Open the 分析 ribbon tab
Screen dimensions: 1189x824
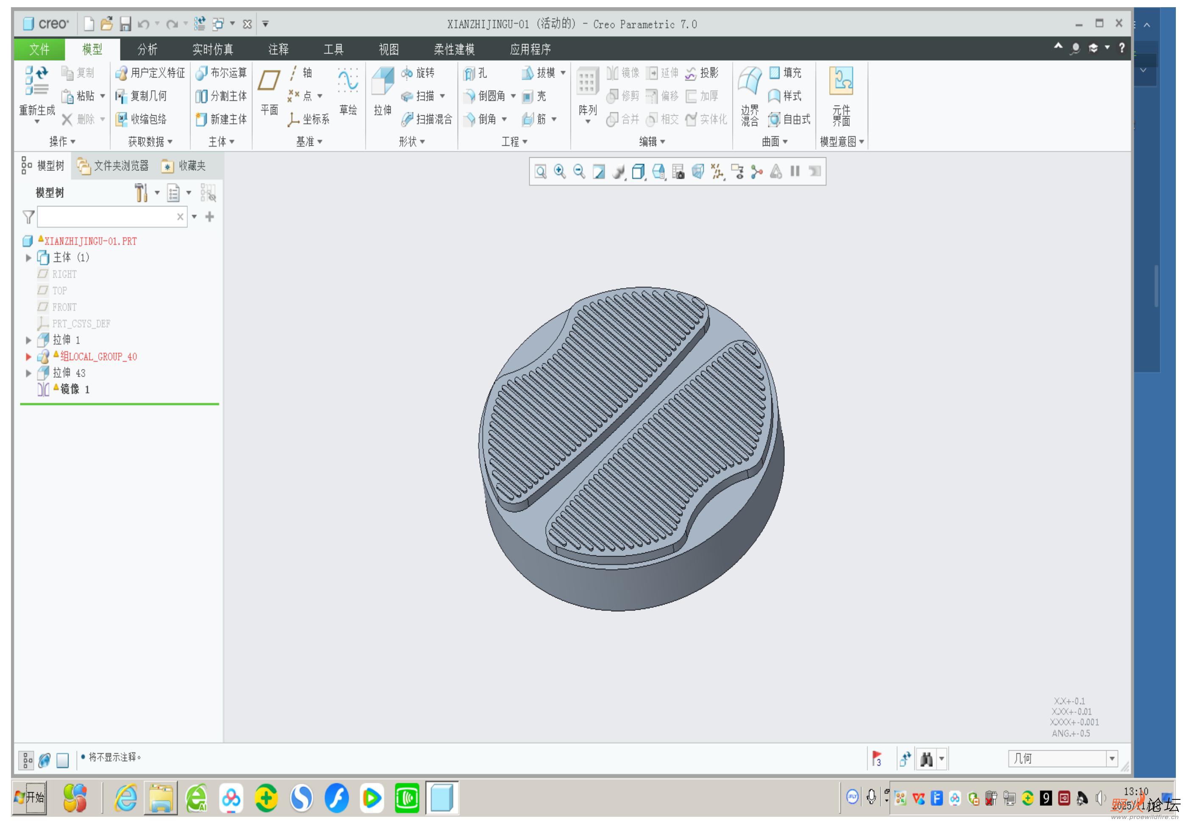click(147, 49)
